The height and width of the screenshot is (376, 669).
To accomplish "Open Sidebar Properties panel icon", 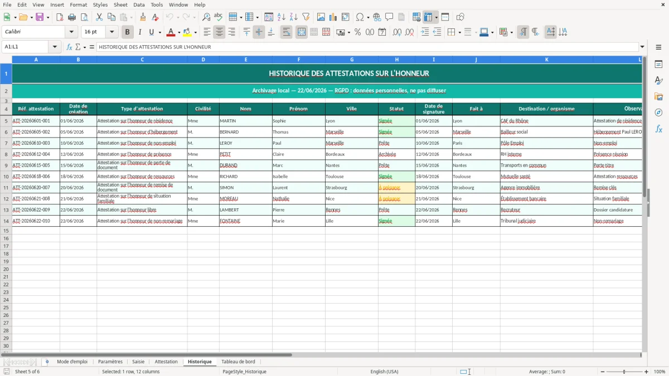I will [x=658, y=65].
